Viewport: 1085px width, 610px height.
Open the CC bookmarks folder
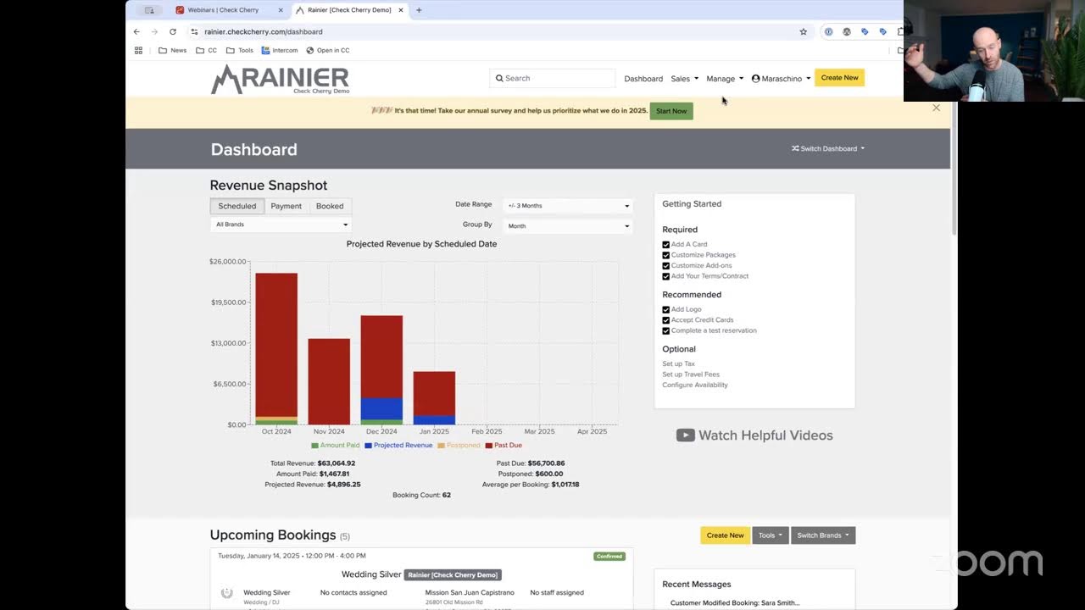pos(207,50)
